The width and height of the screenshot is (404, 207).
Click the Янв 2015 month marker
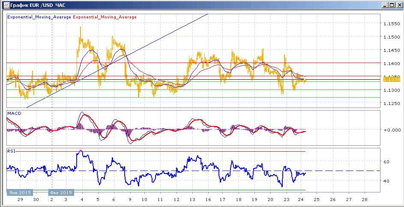coord(20,192)
